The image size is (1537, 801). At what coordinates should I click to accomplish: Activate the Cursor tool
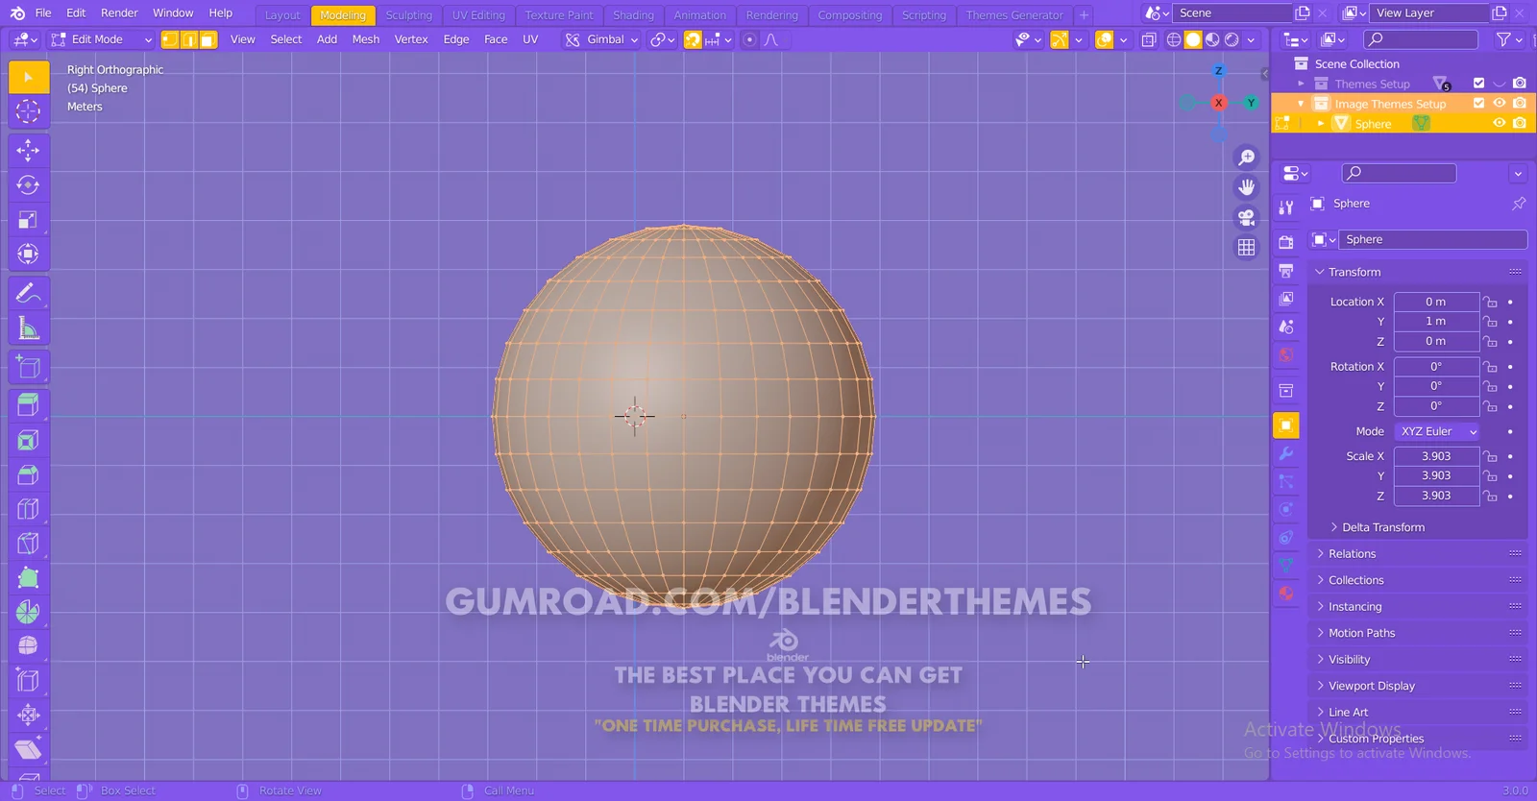click(x=29, y=111)
